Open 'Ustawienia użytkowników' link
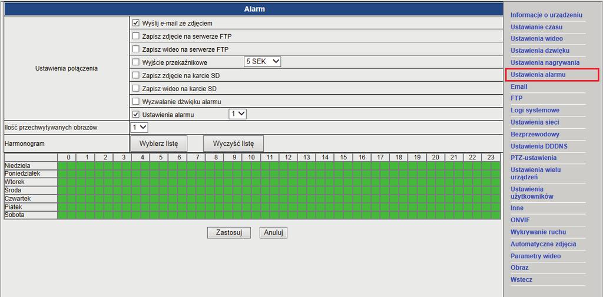This screenshot has height=297, width=603. tap(532, 193)
